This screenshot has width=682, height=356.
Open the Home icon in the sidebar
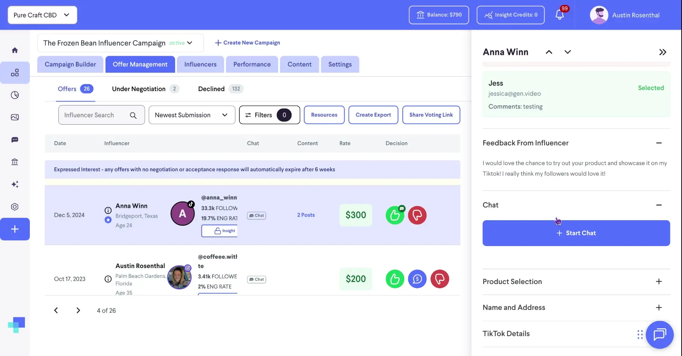(15, 50)
